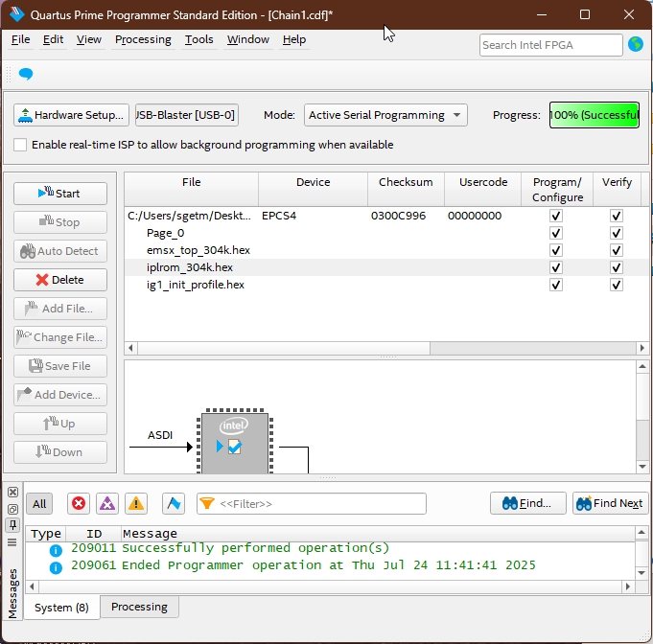Click the file table horizontal scrollbar
This screenshot has height=644, width=653.
click(284, 348)
